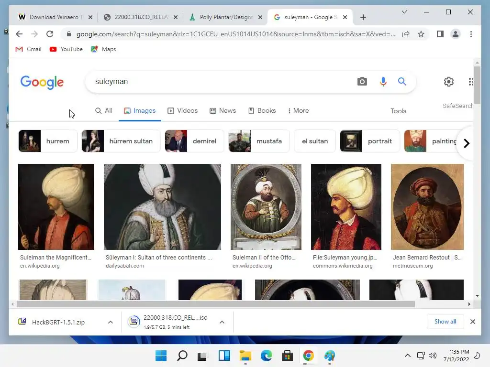Show more suggestion chips with right arrow
The image size is (490, 367).
466,143
